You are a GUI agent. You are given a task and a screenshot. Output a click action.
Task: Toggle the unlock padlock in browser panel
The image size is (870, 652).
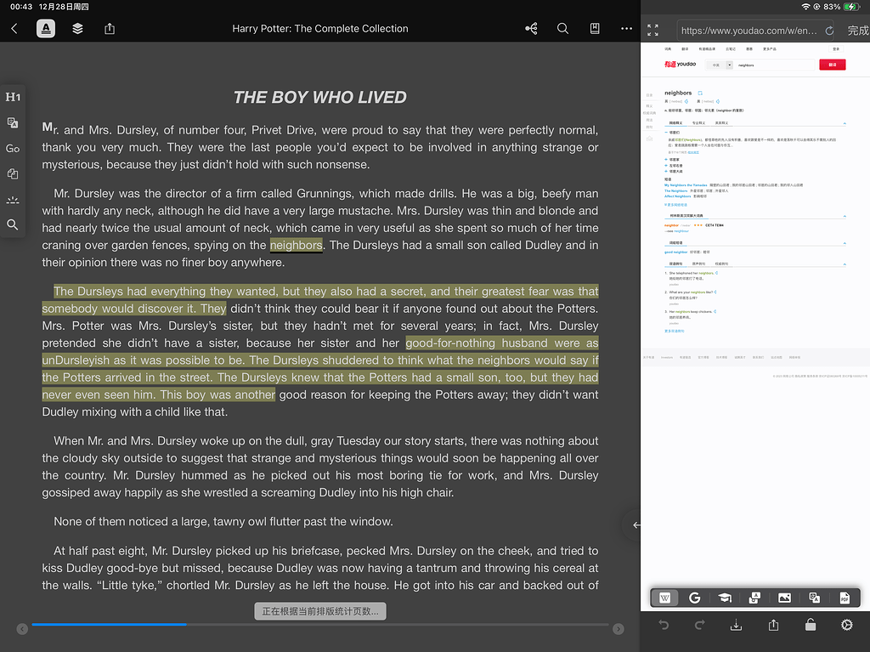coord(810,626)
